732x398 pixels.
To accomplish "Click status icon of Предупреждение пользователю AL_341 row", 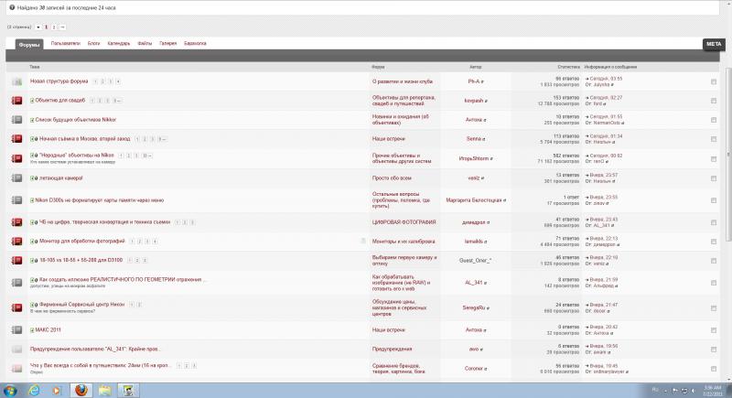I will [16, 349].
